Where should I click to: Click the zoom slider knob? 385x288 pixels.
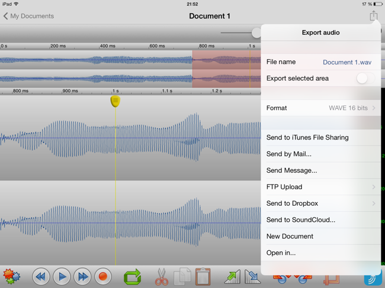point(256,33)
